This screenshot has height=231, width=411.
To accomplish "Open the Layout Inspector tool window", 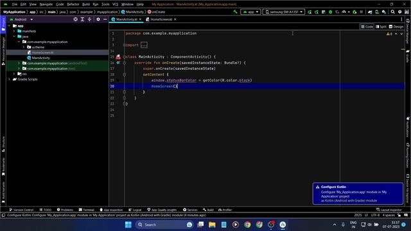I will pos(389,210).
